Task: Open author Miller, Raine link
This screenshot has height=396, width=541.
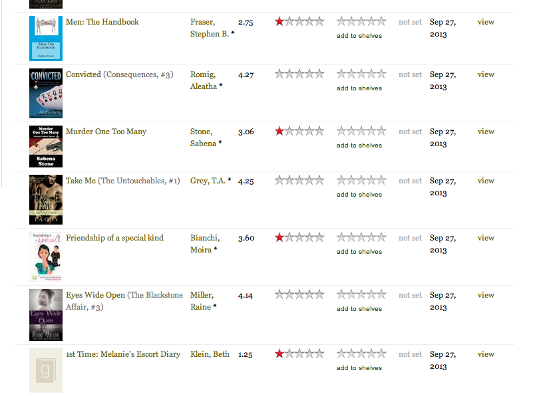Action: point(202,301)
